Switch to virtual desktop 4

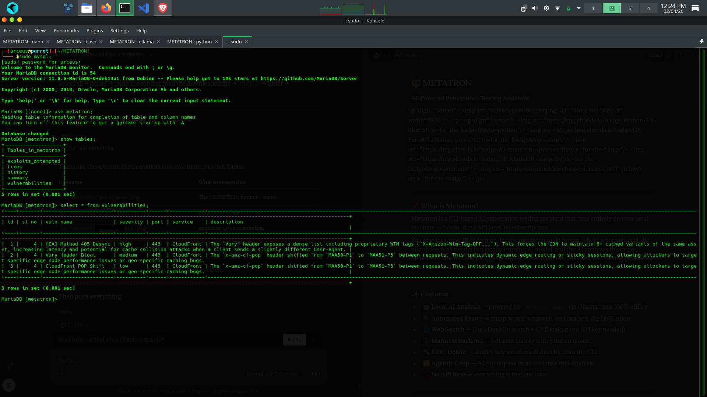[x=648, y=8]
